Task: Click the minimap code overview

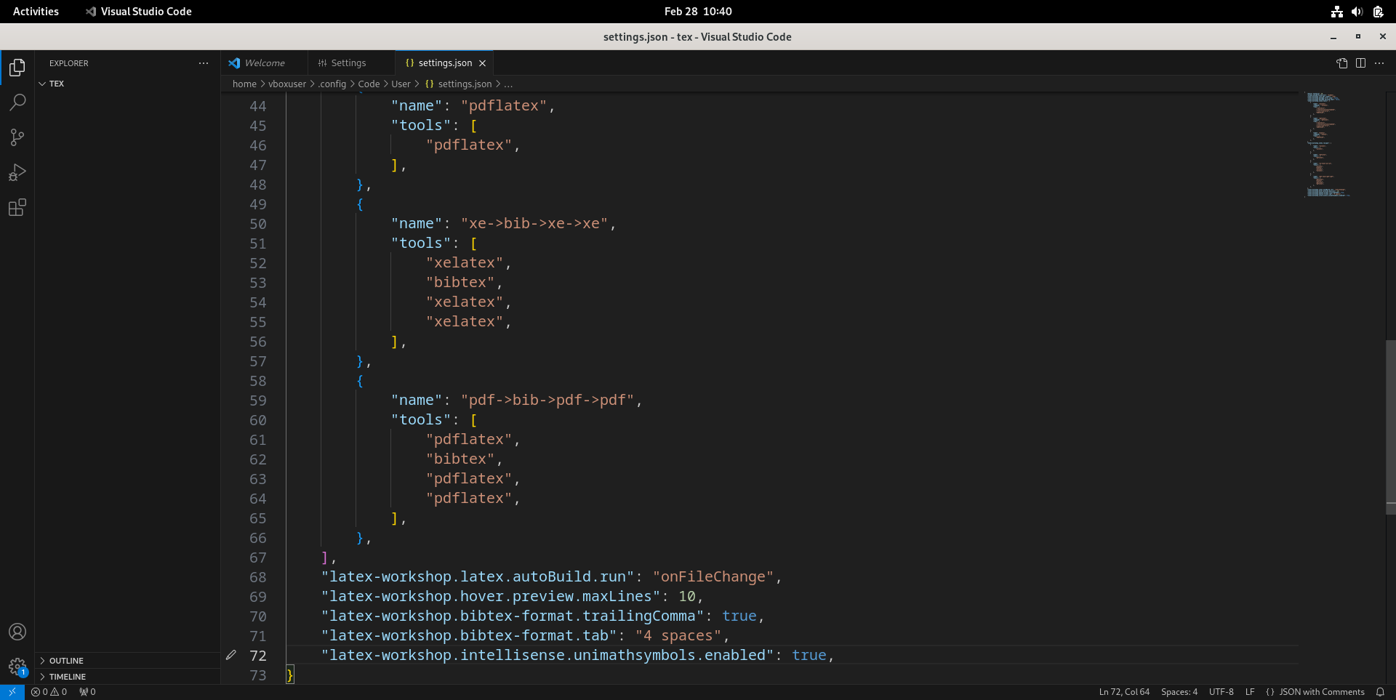Action: (1328, 145)
